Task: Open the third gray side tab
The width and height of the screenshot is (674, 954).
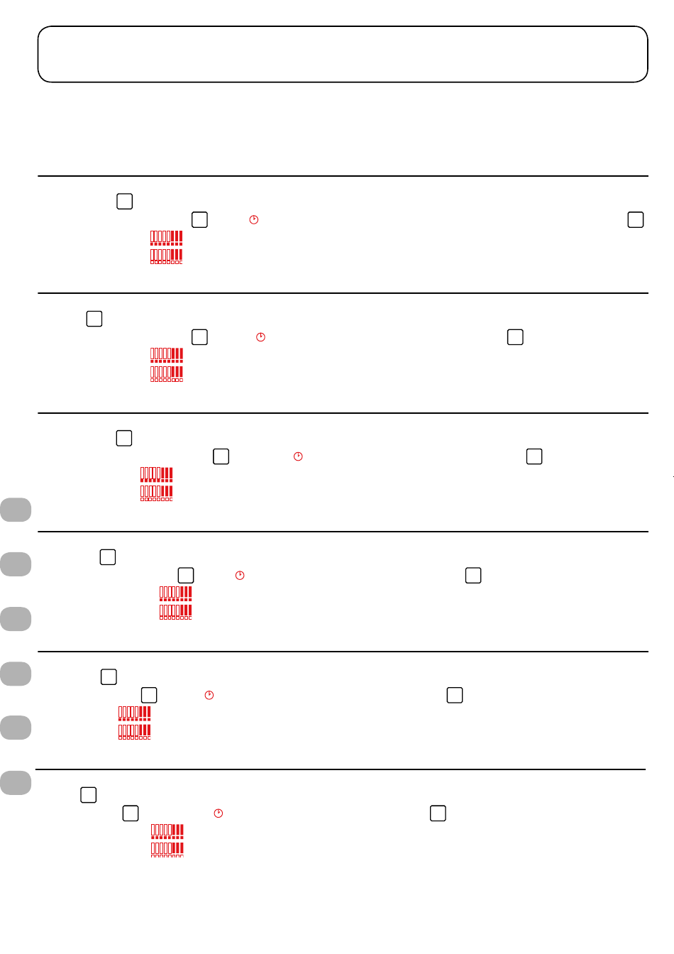Action: click(16, 619)
